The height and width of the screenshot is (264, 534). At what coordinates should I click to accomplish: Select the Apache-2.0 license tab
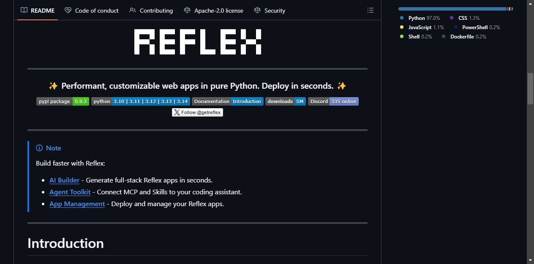coord(214,11)
